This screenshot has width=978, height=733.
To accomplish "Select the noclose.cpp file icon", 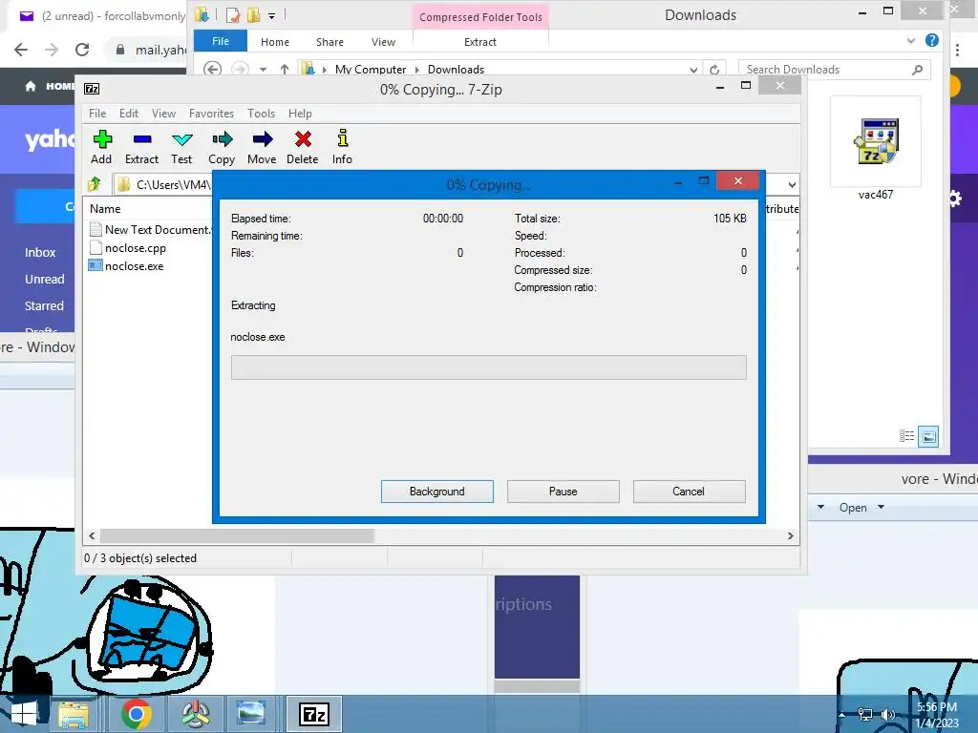I will click(96, 247).
